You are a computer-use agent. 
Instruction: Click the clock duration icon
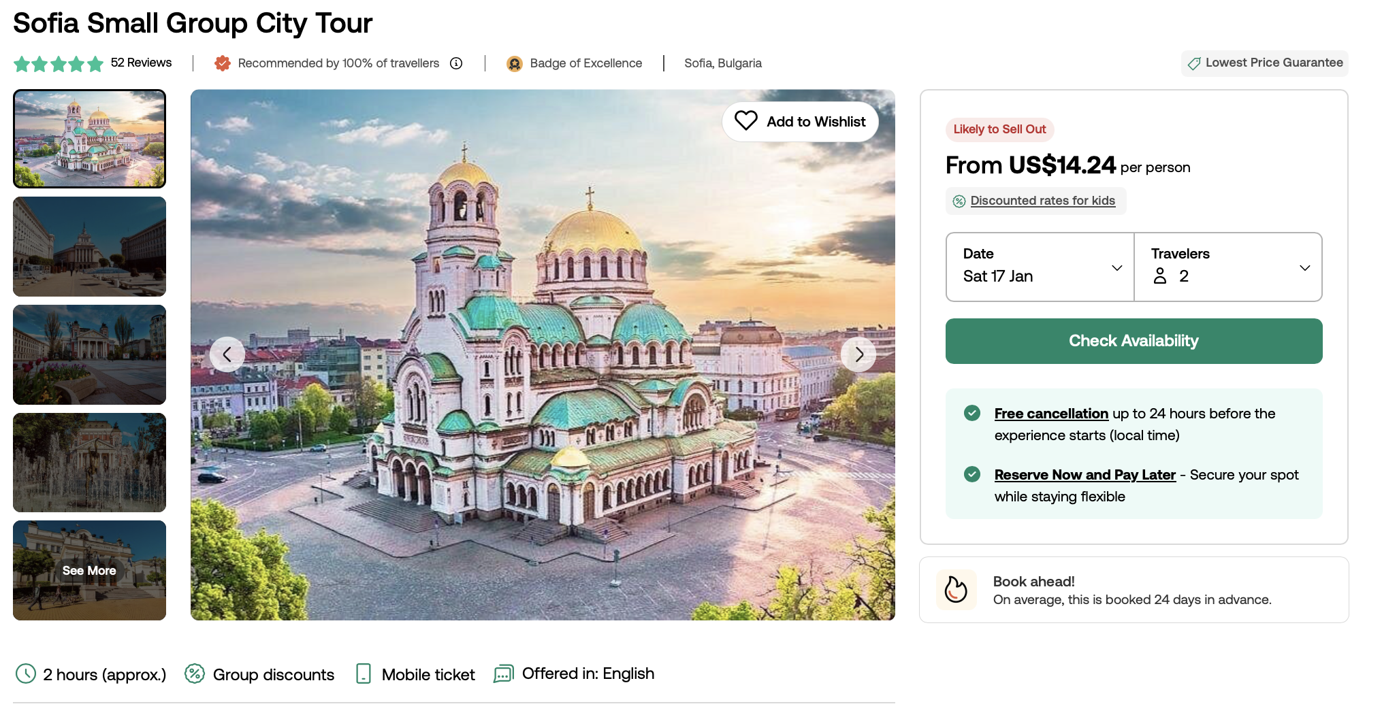point(26,673)
